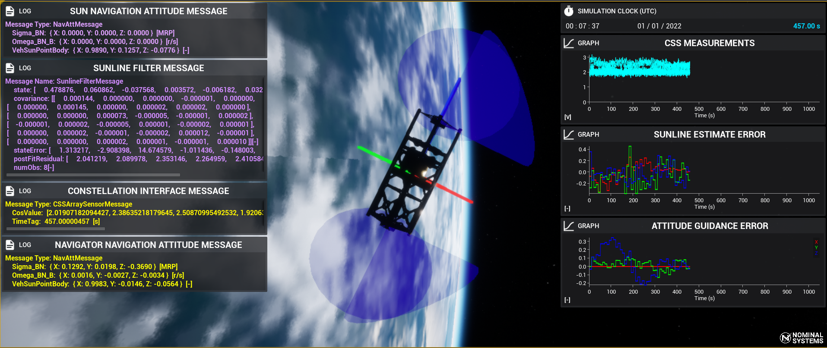Select the red X legend entry in Attitude Guidance Error
The image size is (827, 348).
tap(816, 242)
